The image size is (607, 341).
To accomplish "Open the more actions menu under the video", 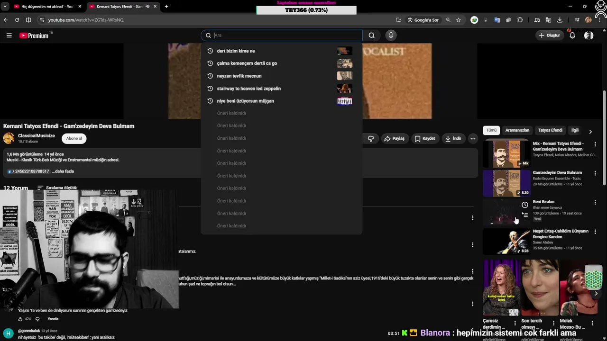I will click(473, 138).
